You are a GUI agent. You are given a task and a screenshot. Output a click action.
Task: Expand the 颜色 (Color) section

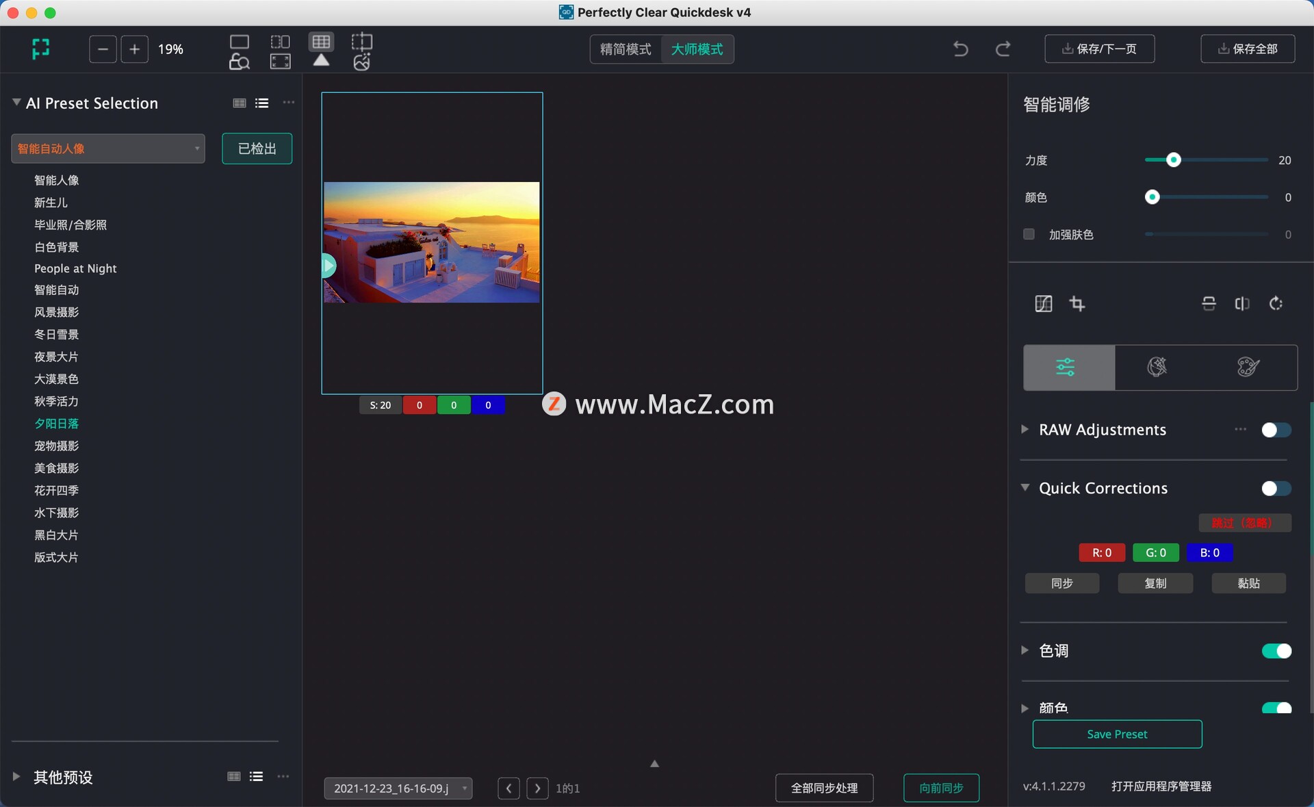click(1026, 708)
